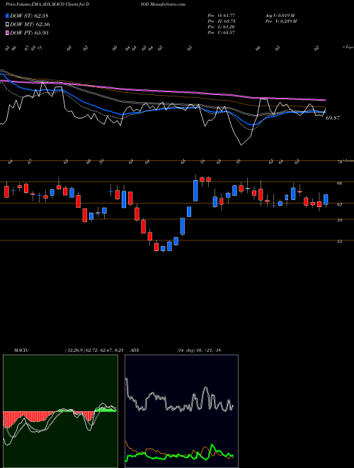
Task: Click inside the green MACD histogram panel
Action: pyautogui.click(x=60, y=411)
